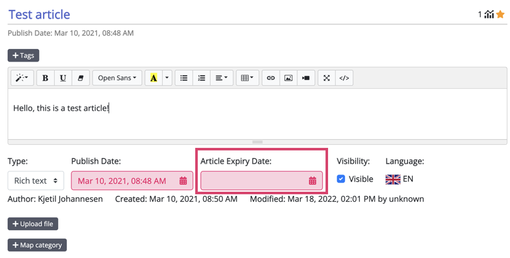Insert a video into the article

tap(306, 78)
